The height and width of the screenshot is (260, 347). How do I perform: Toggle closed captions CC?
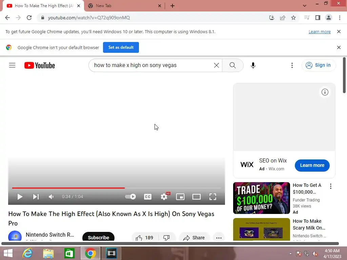(x=148, y=197)
